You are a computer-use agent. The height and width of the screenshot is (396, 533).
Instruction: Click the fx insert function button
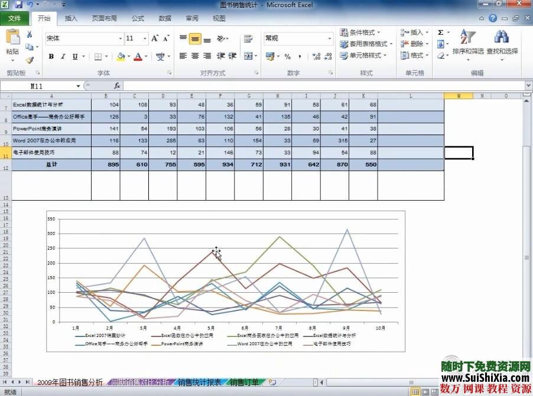117,86
